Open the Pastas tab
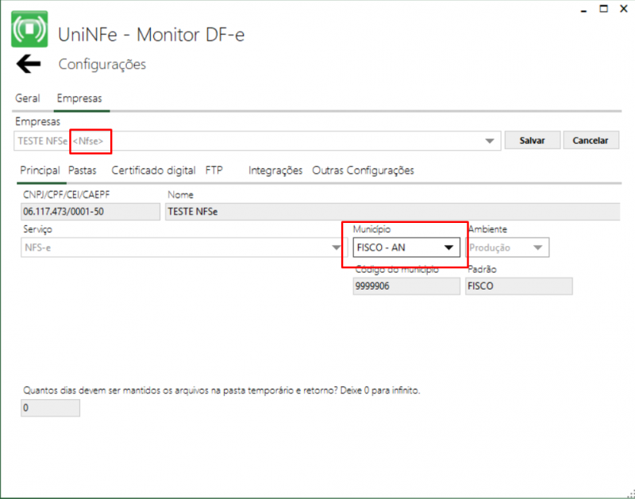This screenshot has height=499, width=635. coord(82,170)
